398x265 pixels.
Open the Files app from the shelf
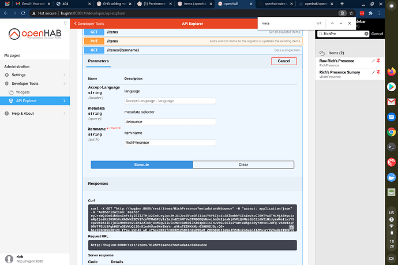pyautogui.click(x=392, y=177)
